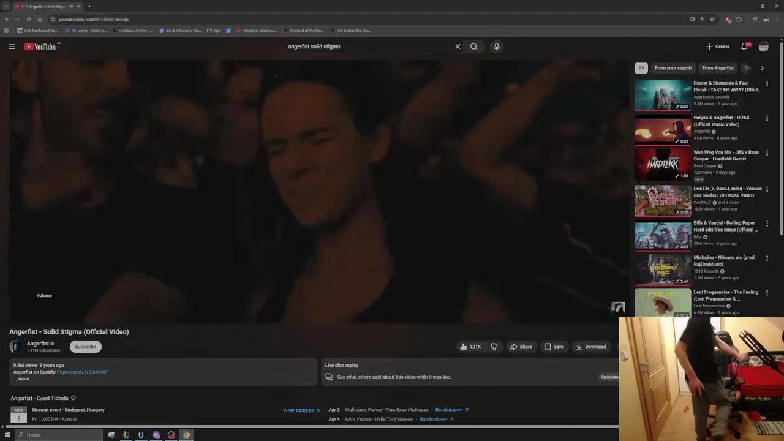Open PCTuning bookmark
This screenshot has height=441, width=784.
[x=85, y=31]
